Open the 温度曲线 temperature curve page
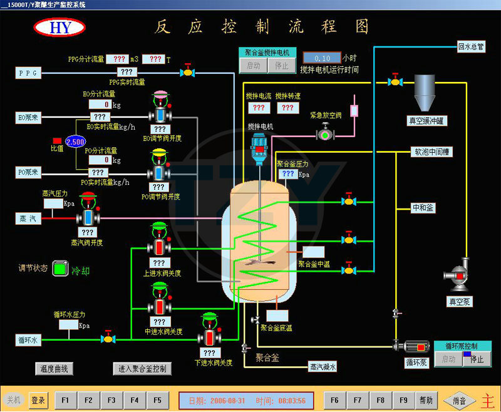Image resolution: width=501 pixels, height=412 pixels. coord(54,369)
